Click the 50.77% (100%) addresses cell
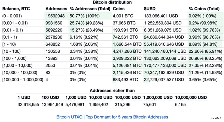This screenshot has height=122, width=224. (85, 16)
